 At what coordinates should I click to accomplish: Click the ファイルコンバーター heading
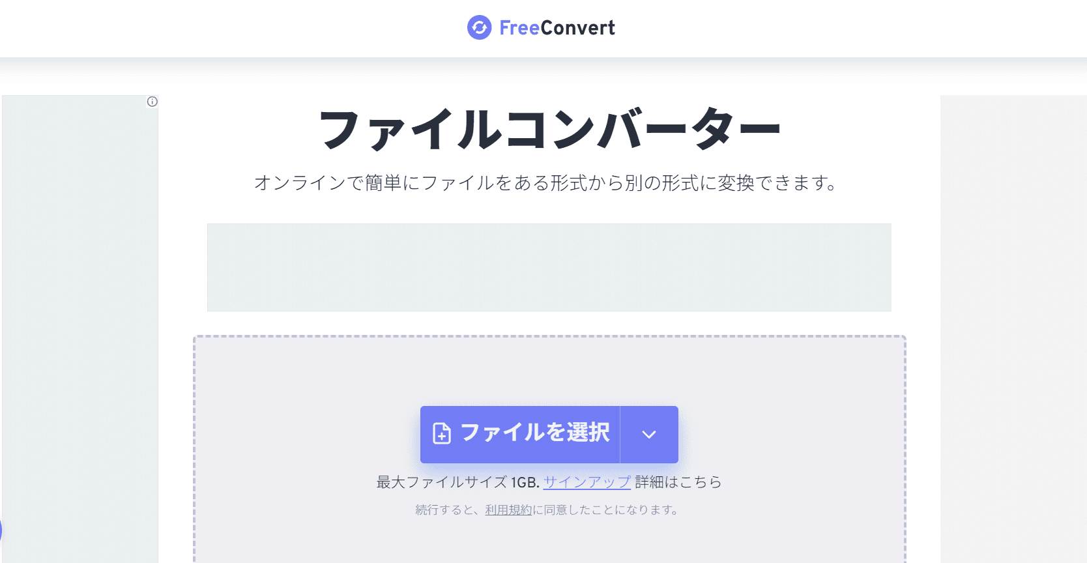click(x=549, y=130)
